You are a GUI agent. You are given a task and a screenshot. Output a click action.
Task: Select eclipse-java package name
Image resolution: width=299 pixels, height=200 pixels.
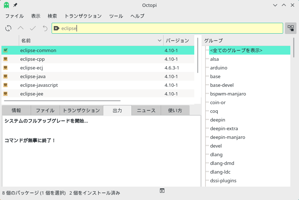[x=33, y=76]
